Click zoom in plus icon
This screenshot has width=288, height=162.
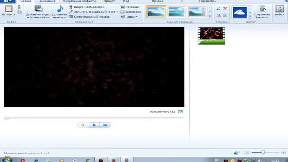tap(283, 153)
